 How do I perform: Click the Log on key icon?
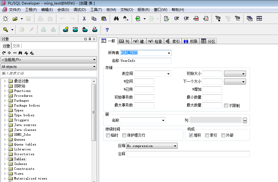[5, 30]
